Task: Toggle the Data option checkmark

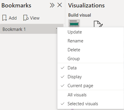Action: coord(91,68)
